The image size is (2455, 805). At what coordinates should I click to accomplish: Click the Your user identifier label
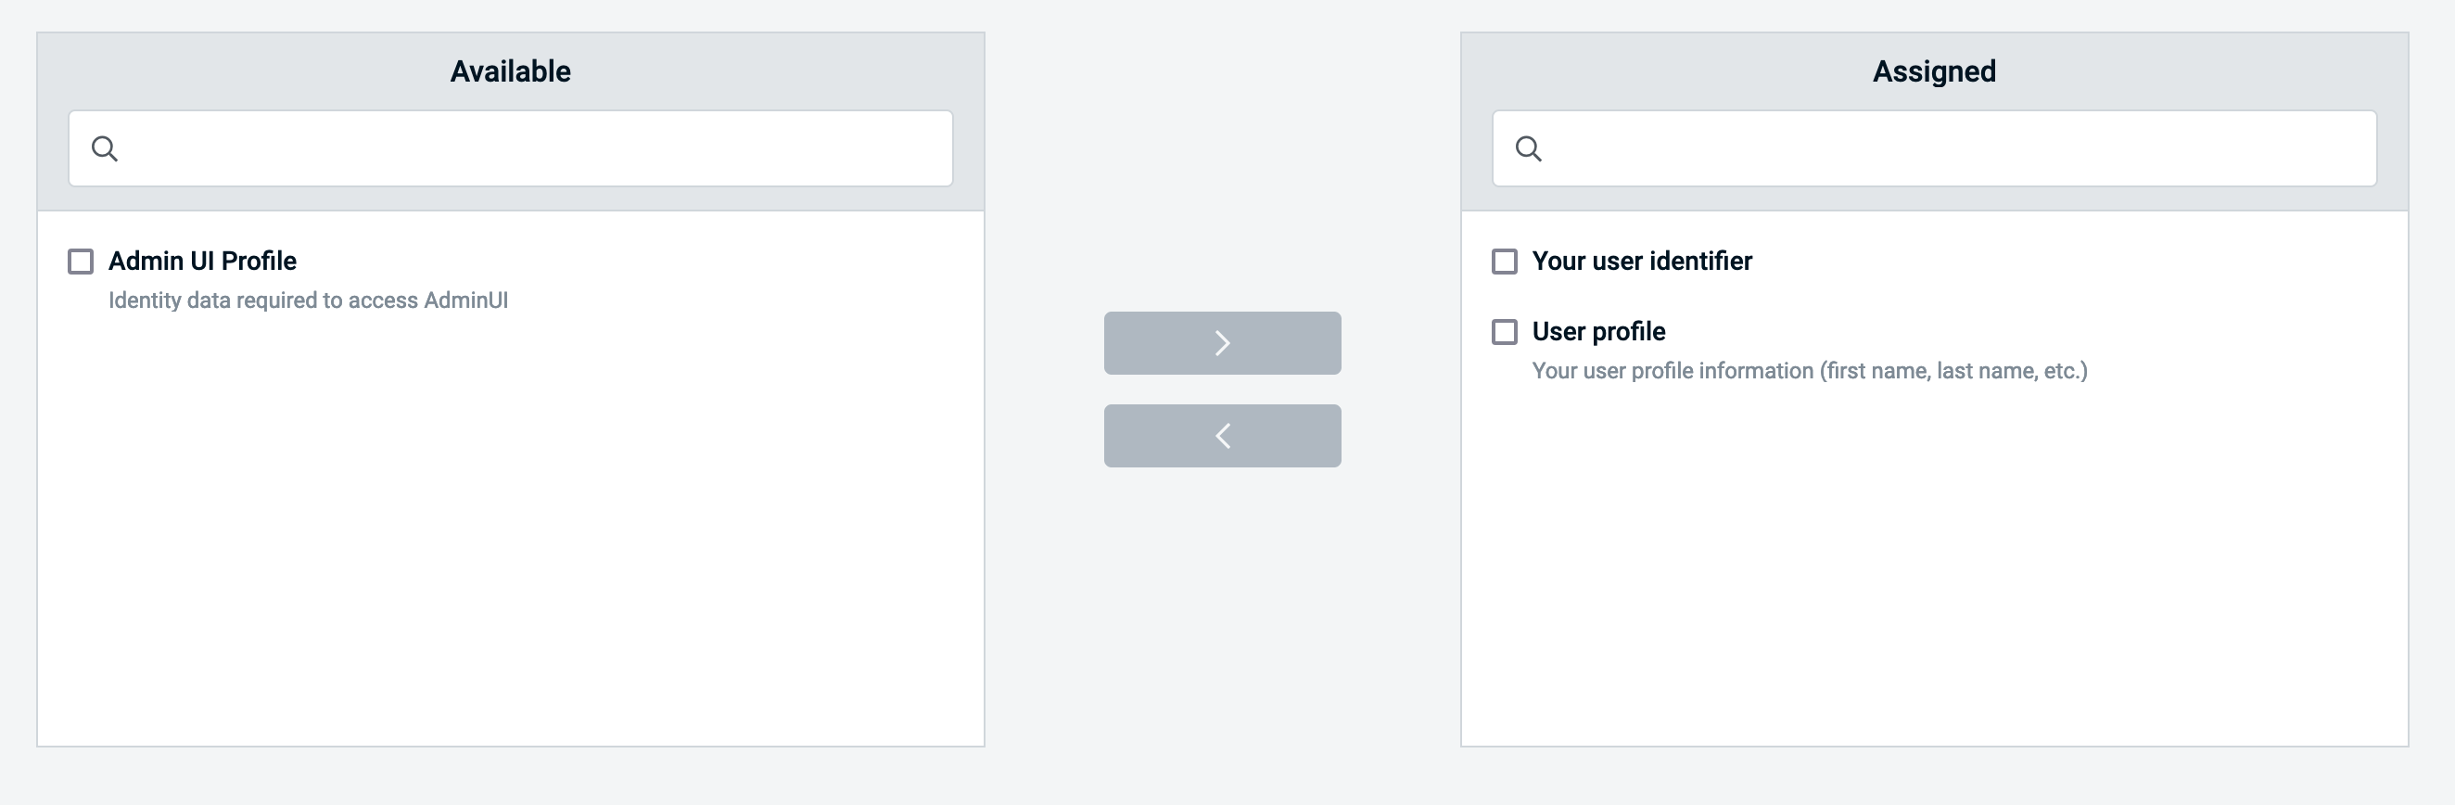pyautogui.click(x=1641, y=262)
